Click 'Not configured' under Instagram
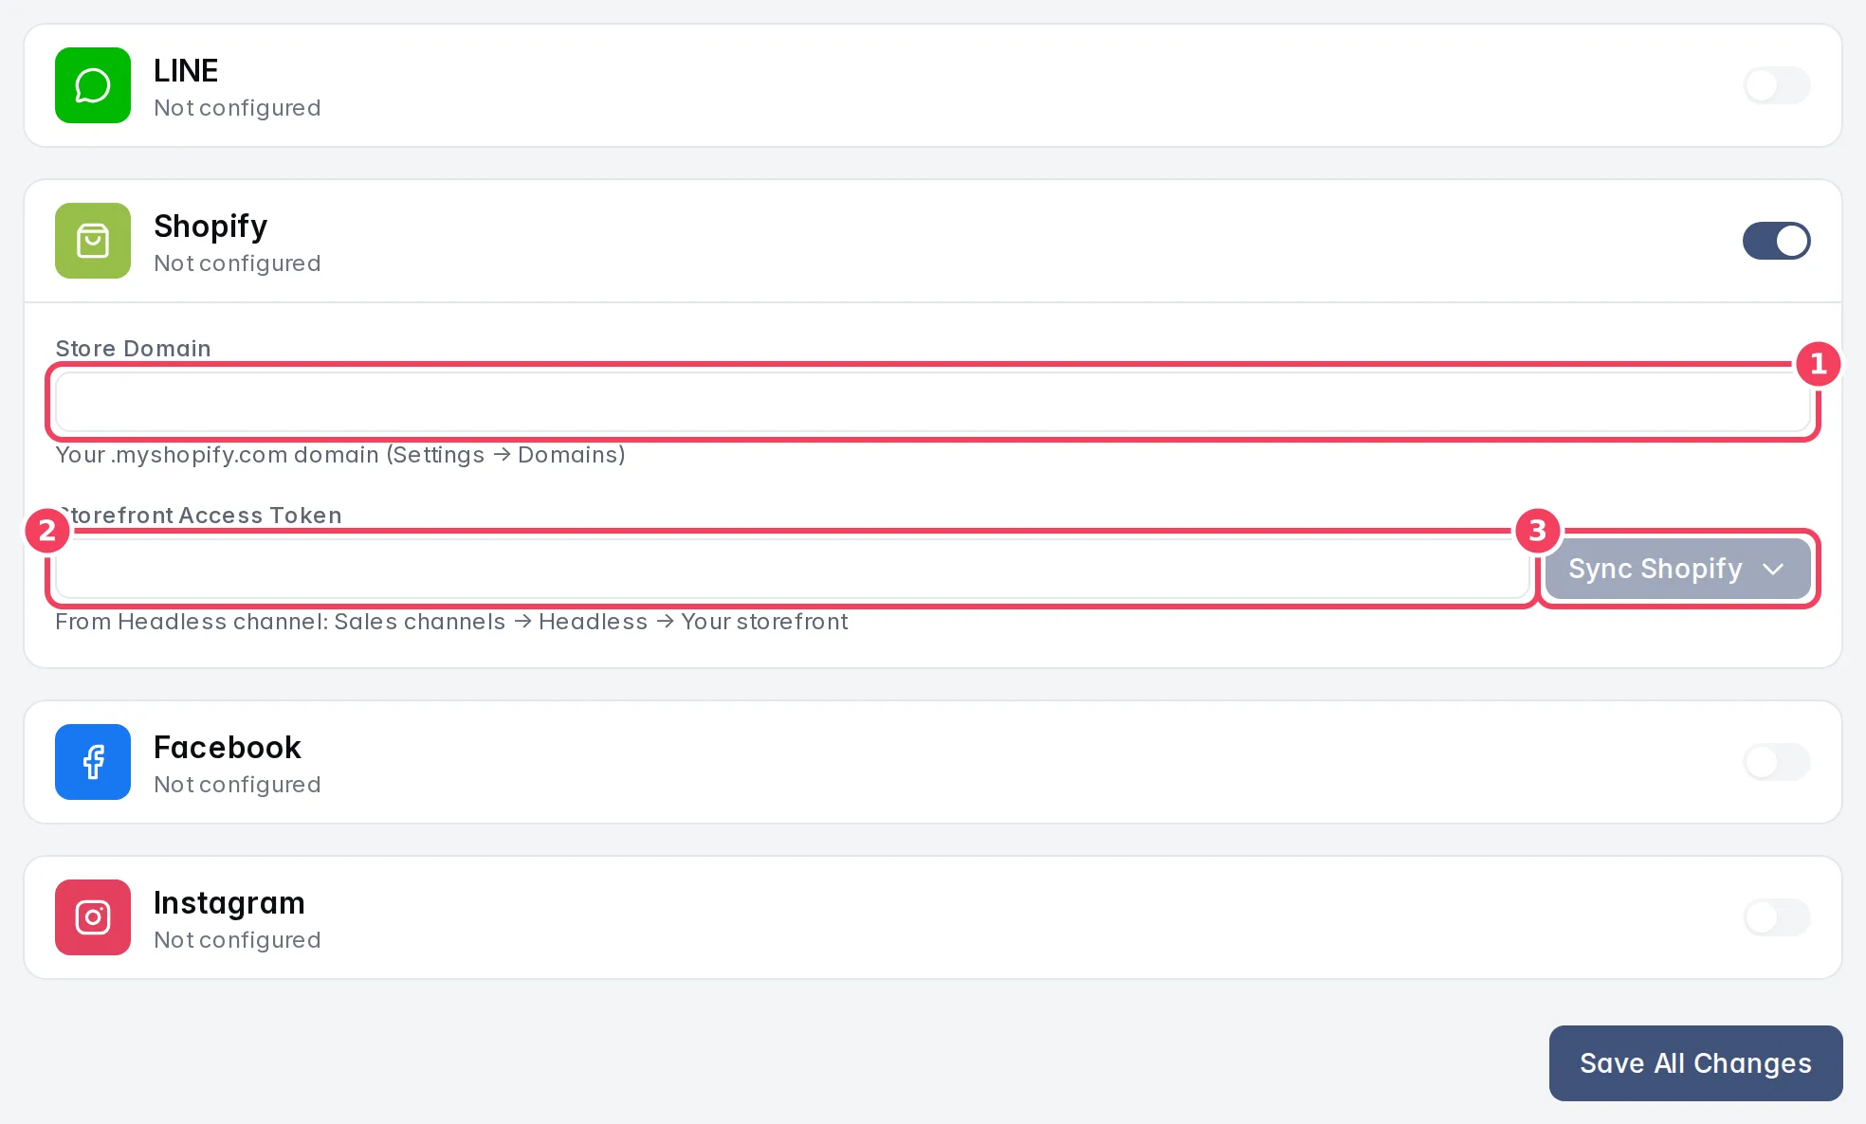The height and width of the screenshot is (1124, 1866). click(237, 940)
